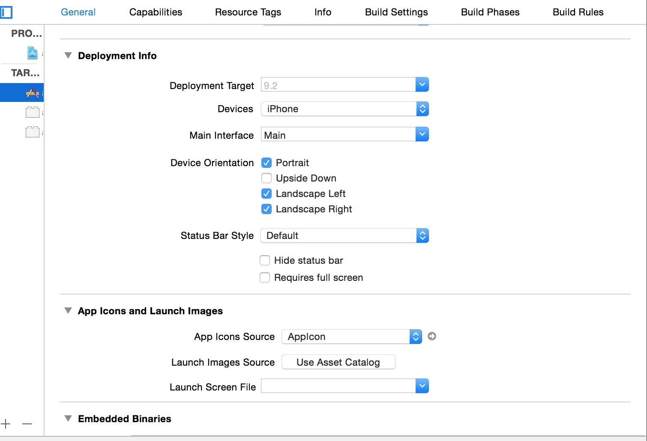Collapse the Deployment Info section
The height and width of the screenshot is (441, 647).
(68, 56)
